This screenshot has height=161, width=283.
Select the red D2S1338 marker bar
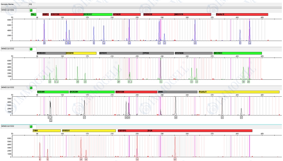(136, 92)
